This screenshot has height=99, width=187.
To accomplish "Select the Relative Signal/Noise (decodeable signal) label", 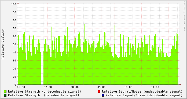I will [x=144, y=95].
